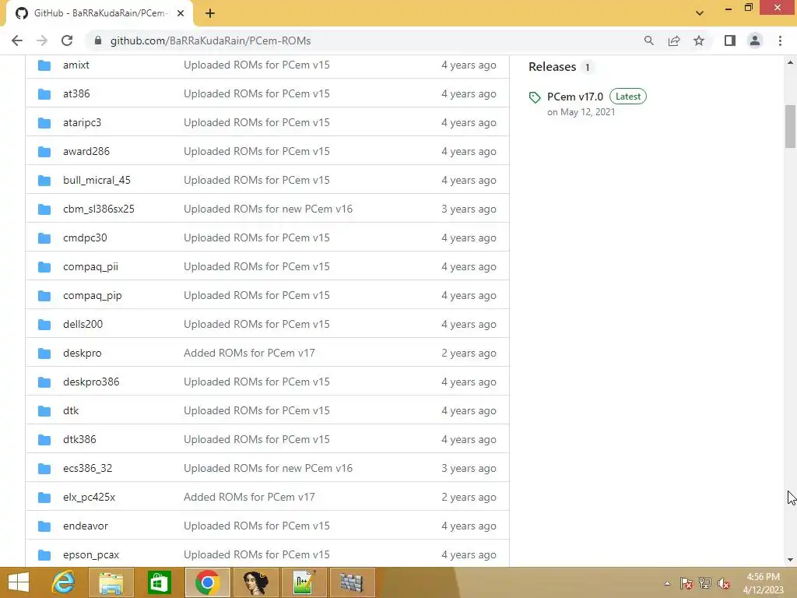Toggle the Chrome side panel
The height and width of the screenshot is (598, 797).
point(730,40)
